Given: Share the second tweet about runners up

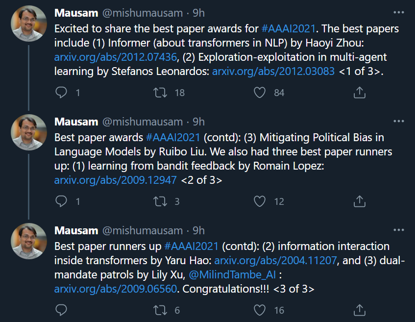Looking at the screenshot, I should click(x=360, y=201).
